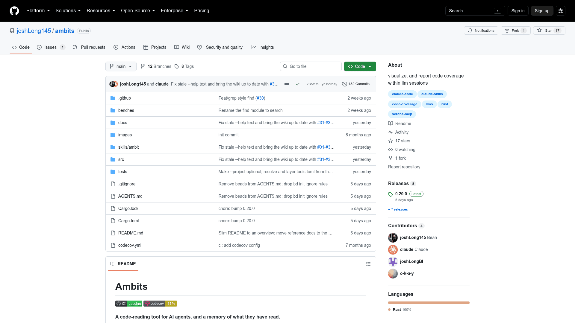Open the 73bf1fe commit hash
This screenshot has width=575, height=323.
pyautogui.click(x=313, y=84)
